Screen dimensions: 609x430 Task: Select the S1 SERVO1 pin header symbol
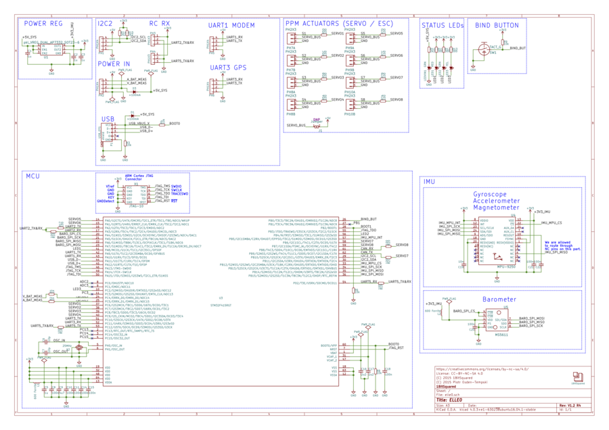click(x=291, y=39)
